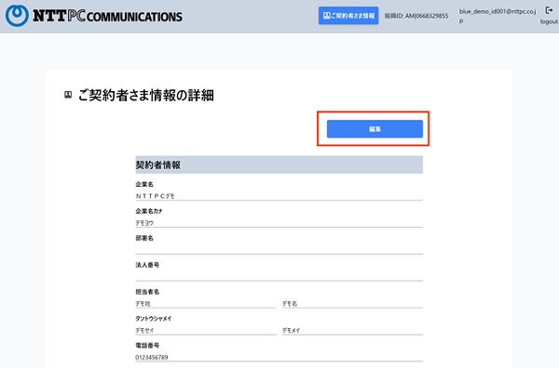
Task: Click the organization ID text in header
Action: 416,16
